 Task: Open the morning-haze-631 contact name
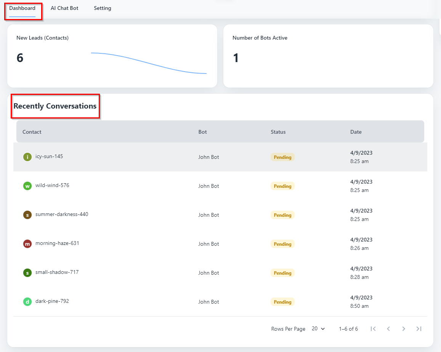pyautogui.click(x=57, y=243)
